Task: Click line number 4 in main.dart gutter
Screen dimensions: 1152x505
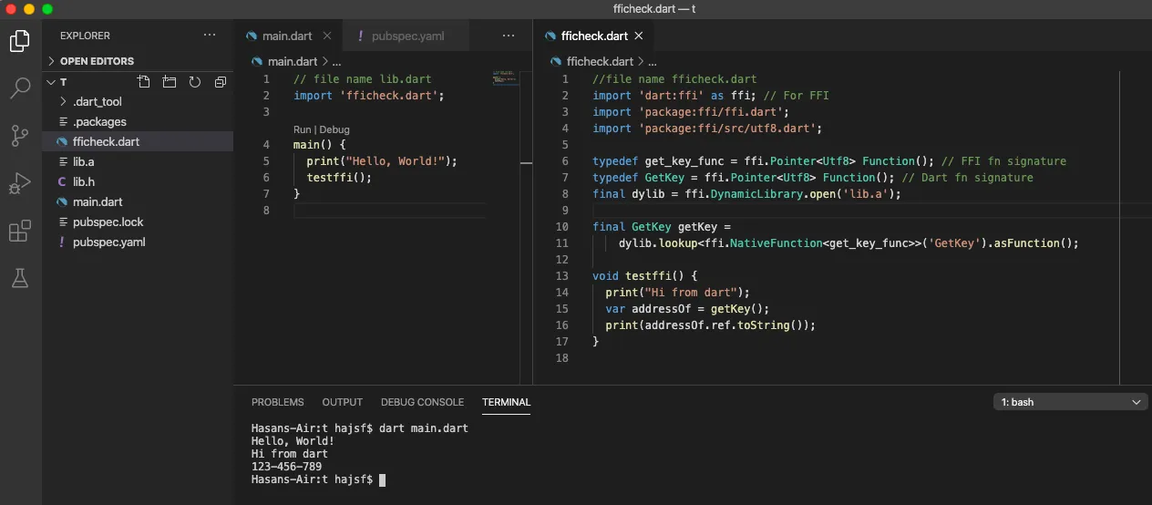Action: click(x=265, y=145)
